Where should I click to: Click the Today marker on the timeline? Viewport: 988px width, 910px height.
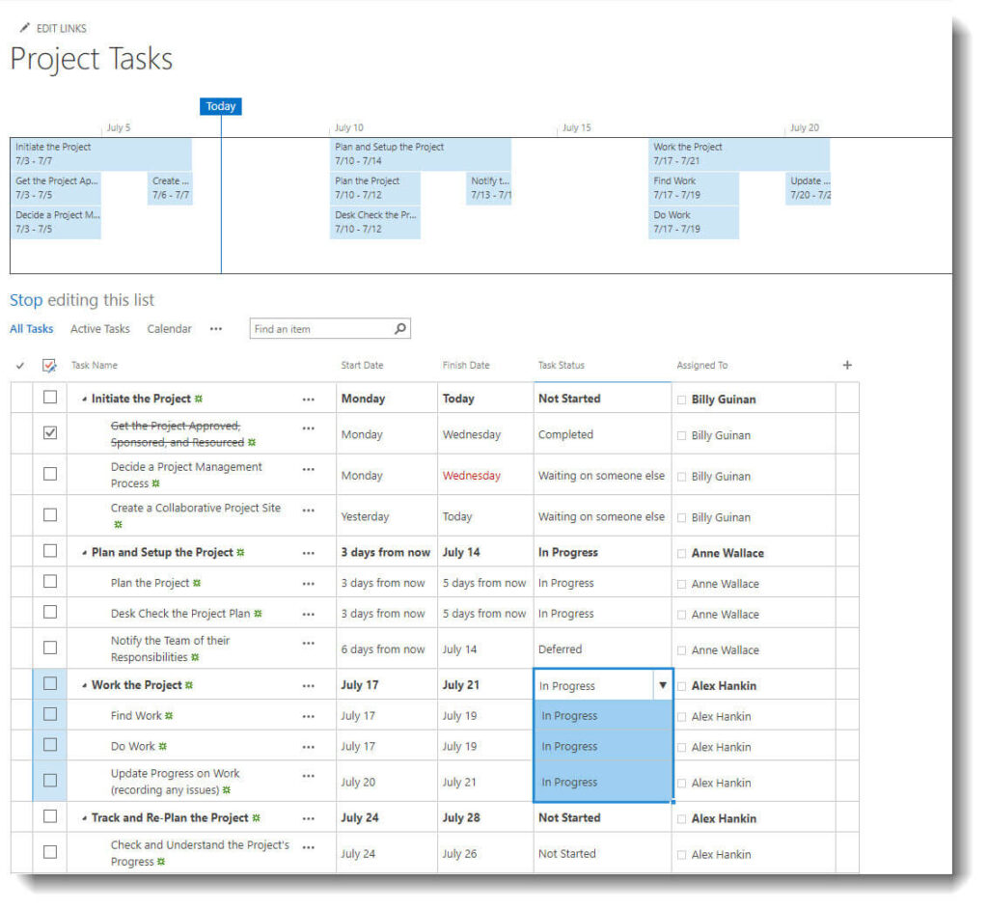pos(221,106)
